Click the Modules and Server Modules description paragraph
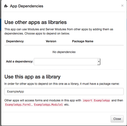This screenshot has width=127, height=126. tap(59, 31)
